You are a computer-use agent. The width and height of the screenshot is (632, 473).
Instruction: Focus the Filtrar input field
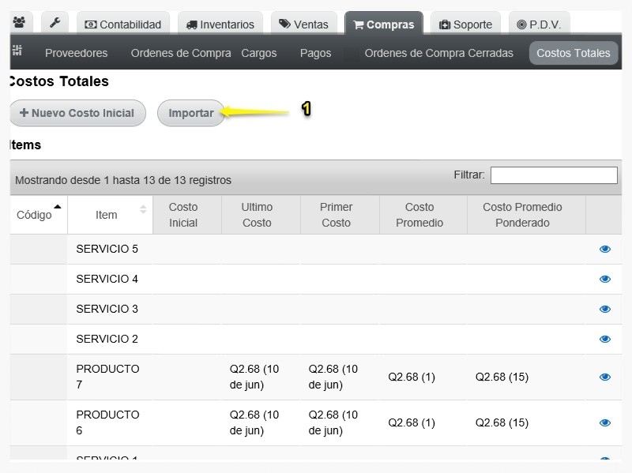pyautogui.click(x=554, y=175)
